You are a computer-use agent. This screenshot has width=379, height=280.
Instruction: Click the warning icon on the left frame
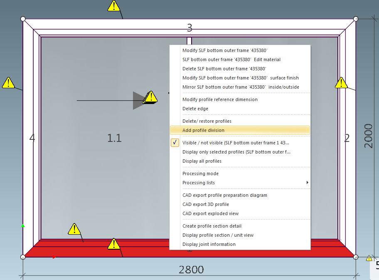tap(8, 83)
